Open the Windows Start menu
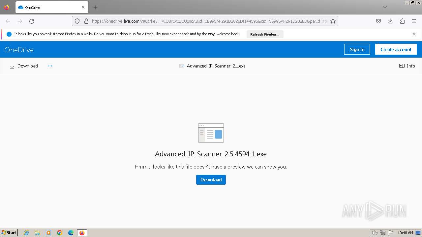This screenshot has width=422, height=237. tap(9, 233)
